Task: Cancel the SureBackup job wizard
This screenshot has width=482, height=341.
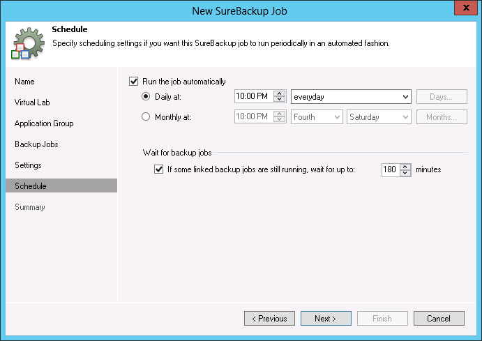Action: pyautogui.click(x=439, y=319)
